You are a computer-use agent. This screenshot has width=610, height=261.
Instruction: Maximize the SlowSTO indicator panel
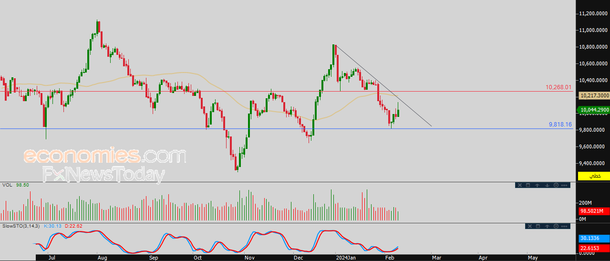(538, 226)
